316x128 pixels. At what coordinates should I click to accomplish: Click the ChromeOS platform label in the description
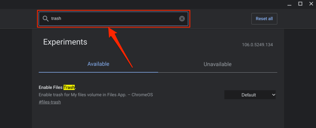coord(142,95)
